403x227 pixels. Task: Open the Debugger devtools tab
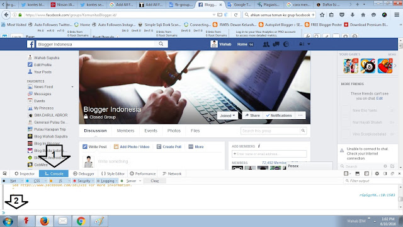[x=84, y=174]
